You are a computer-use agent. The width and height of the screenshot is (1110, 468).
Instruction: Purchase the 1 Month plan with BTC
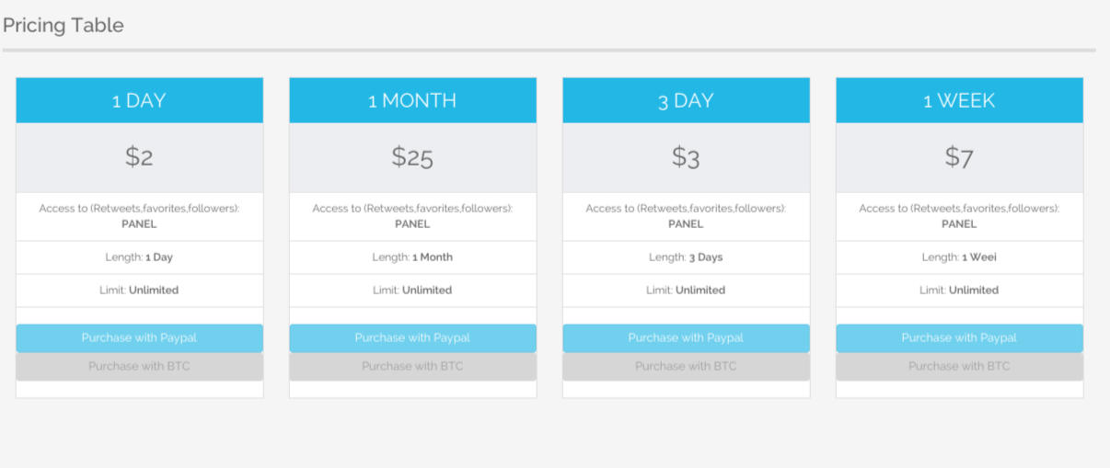[412, 366]
